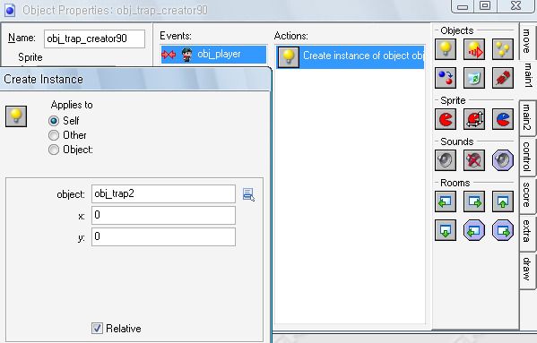Select the Stop Sound crossed speaker icon
Screen dimensions: 537x343
tap(474, 160)
